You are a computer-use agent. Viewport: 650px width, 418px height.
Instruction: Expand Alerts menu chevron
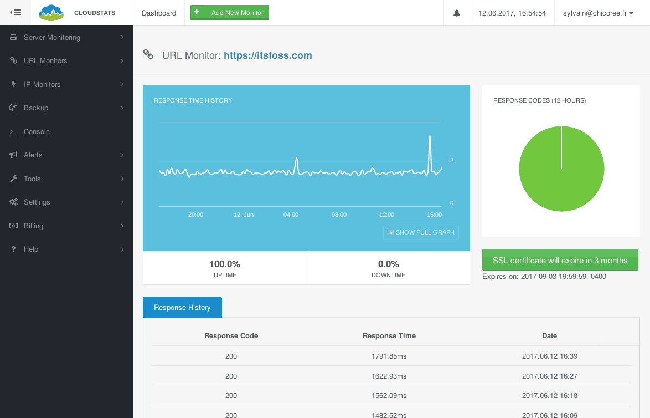[122, 155]
